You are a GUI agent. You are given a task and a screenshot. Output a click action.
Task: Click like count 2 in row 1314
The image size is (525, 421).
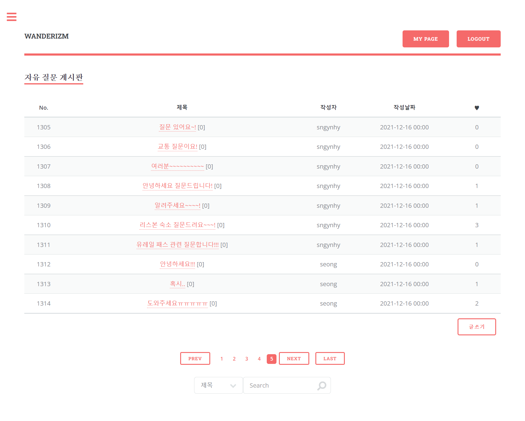pos(477,303)
